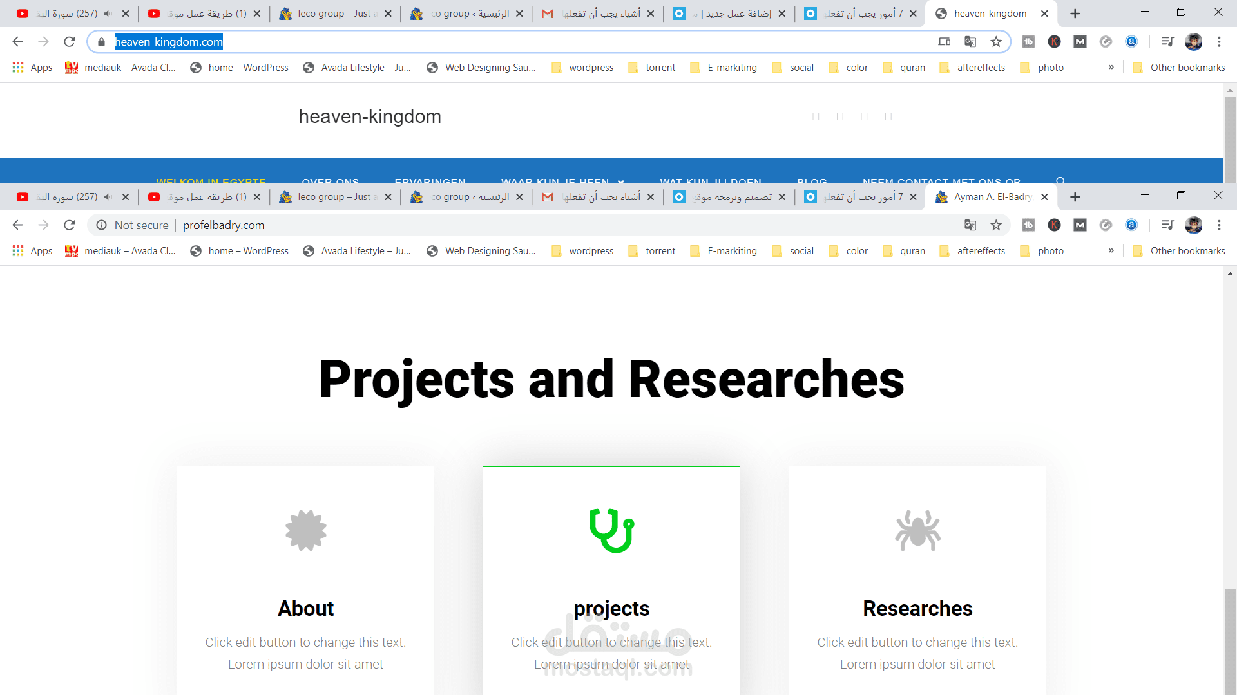Click Google Translate icon in profelbadry.com address bar
The image size is (1237, 695).
[x=970, y=225]
